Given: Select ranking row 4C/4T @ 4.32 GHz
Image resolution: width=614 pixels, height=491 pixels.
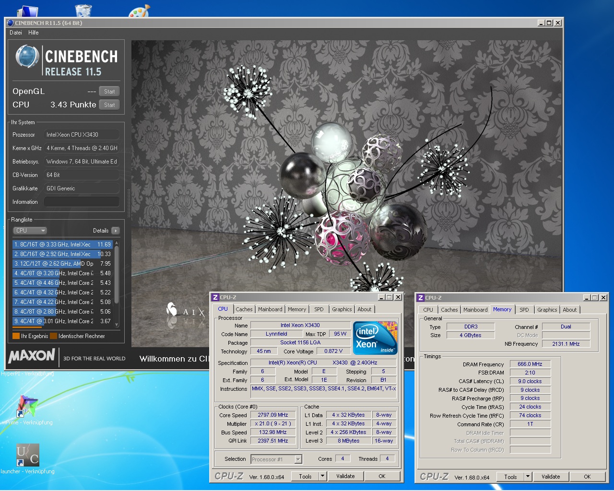Looking at the screenshot, I should click(x=62, y=292).
